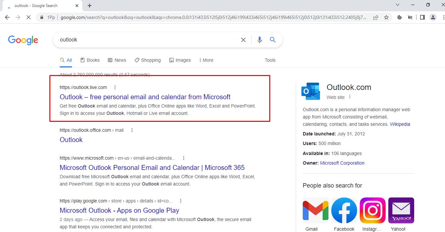445x232 pixels.
Task: Clear the search box with the X icon
Action: click(243, 40)
